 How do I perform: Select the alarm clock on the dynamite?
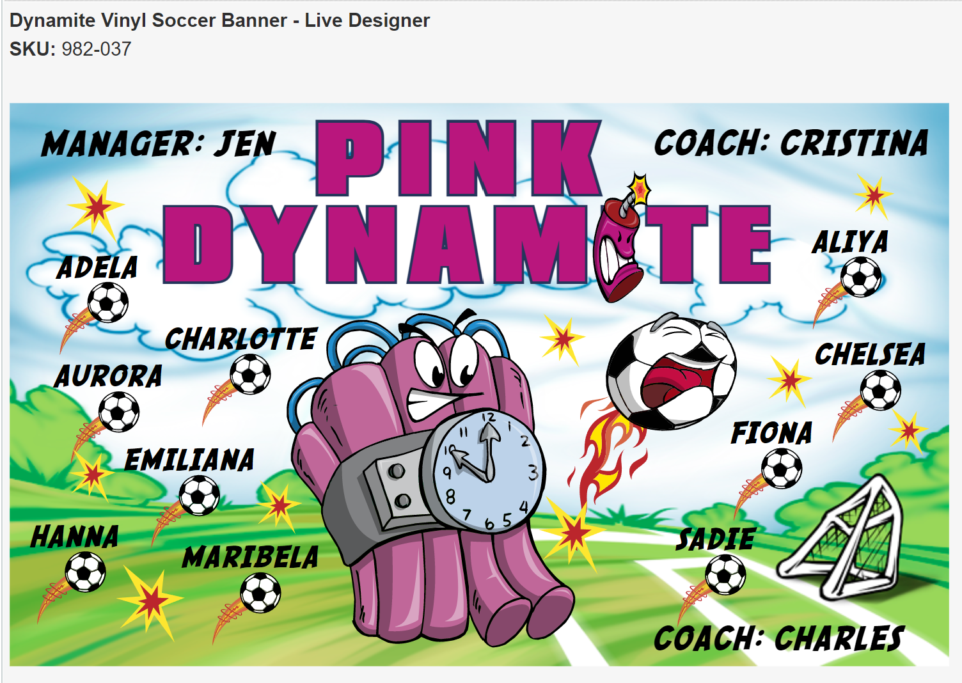(x=483, y=470)
